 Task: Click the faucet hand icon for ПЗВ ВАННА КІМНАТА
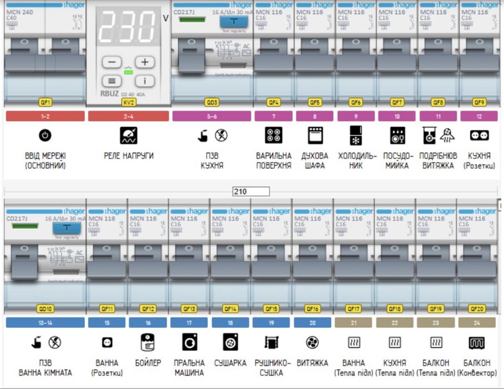coord(36,342)
